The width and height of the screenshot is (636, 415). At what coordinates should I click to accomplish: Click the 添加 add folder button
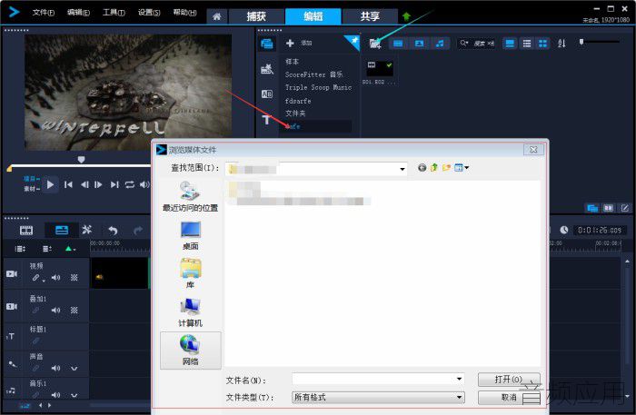click(299, 43)
